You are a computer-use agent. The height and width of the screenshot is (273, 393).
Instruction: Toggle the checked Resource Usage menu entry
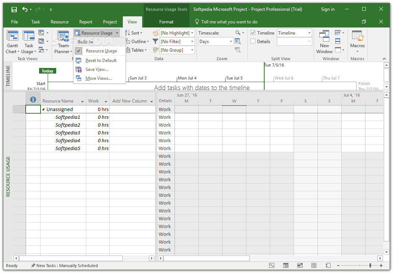click(x=99, y=51)
